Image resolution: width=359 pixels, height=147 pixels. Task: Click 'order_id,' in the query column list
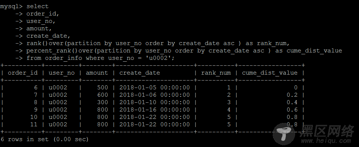tap(43, 14)
